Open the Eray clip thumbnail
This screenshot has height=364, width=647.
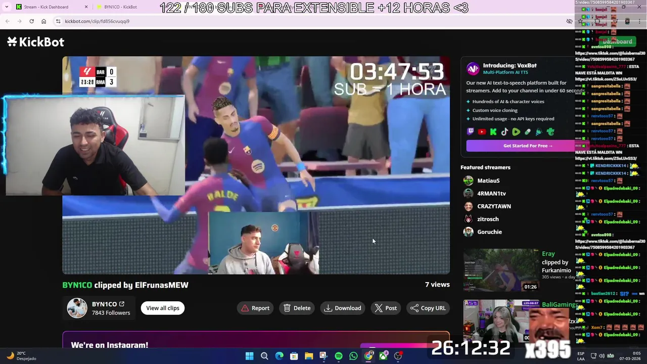[501, 270]
